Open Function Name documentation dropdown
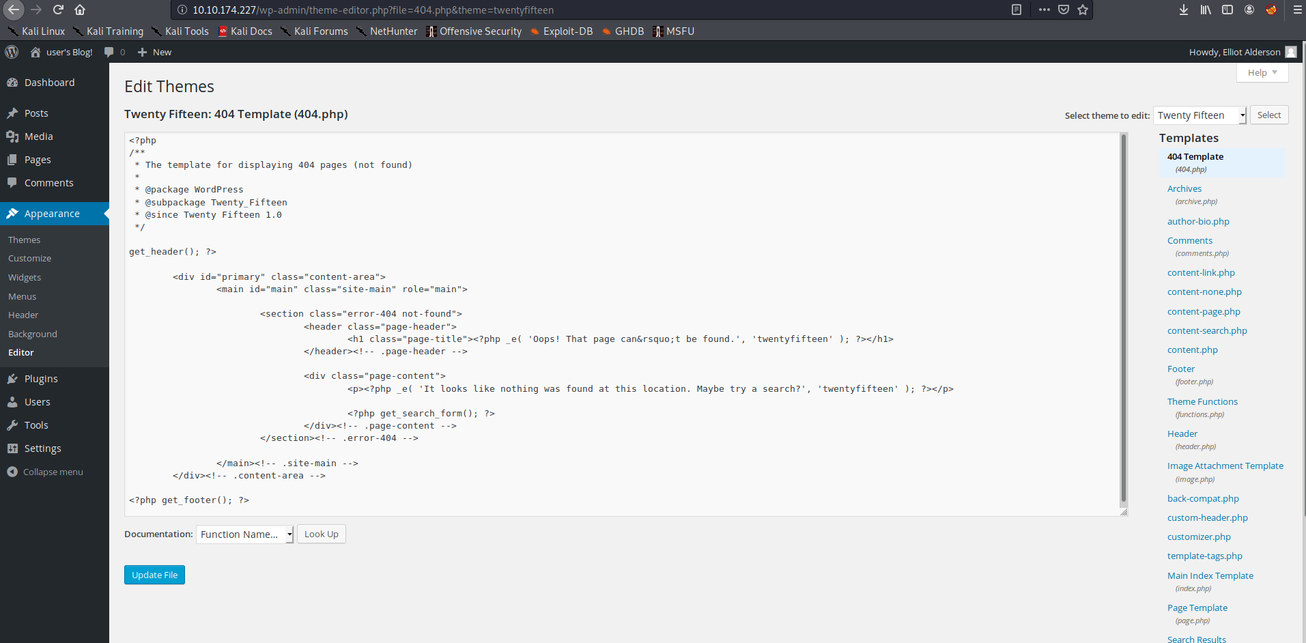1306x643 pixels. [244, 534]
